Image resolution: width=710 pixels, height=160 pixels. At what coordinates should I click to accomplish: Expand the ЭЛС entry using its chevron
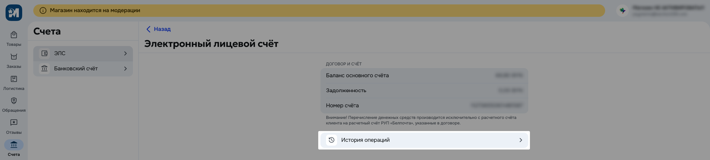[126, 53]
